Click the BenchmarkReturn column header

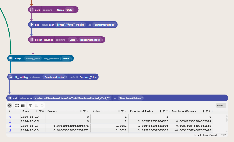[184, 112]
